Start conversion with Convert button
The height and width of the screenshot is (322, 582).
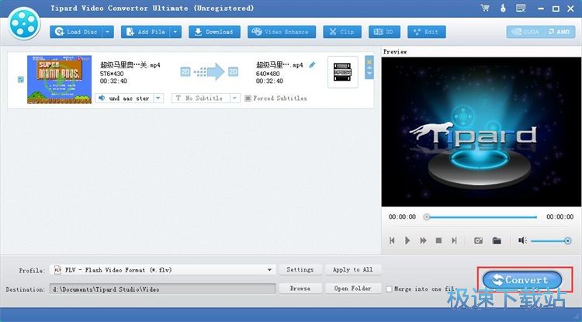[x=522, y=280]
